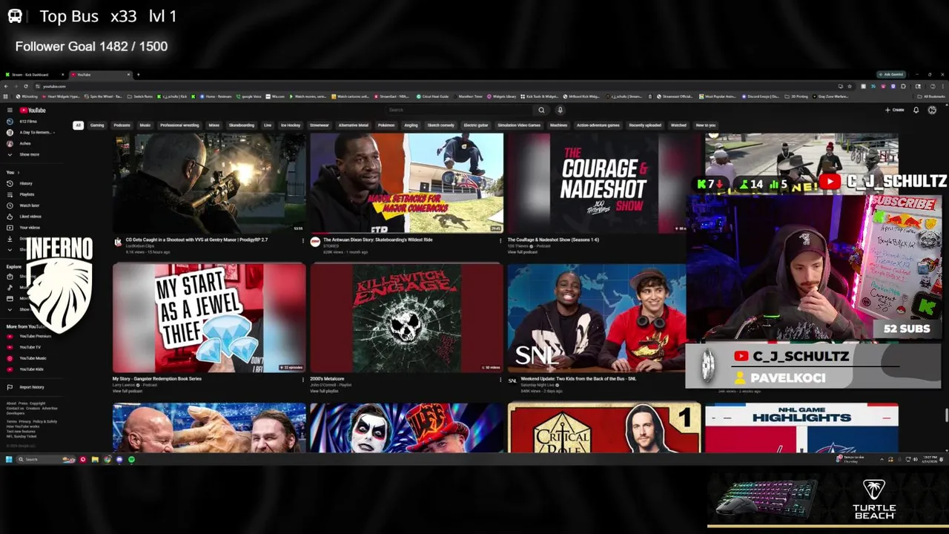Open the Spin the Wheel bookmark
Image resolution: width=949 pixels, height=534 pixels.
[104, 96]
